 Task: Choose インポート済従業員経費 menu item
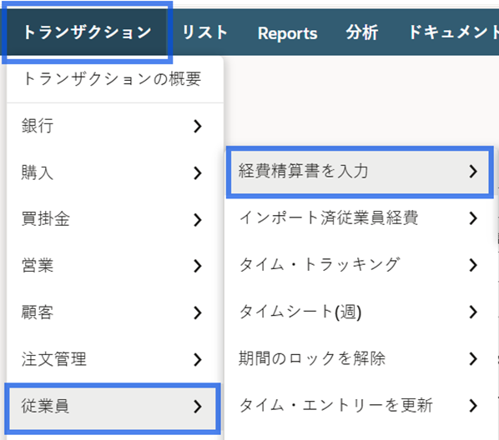360,218
